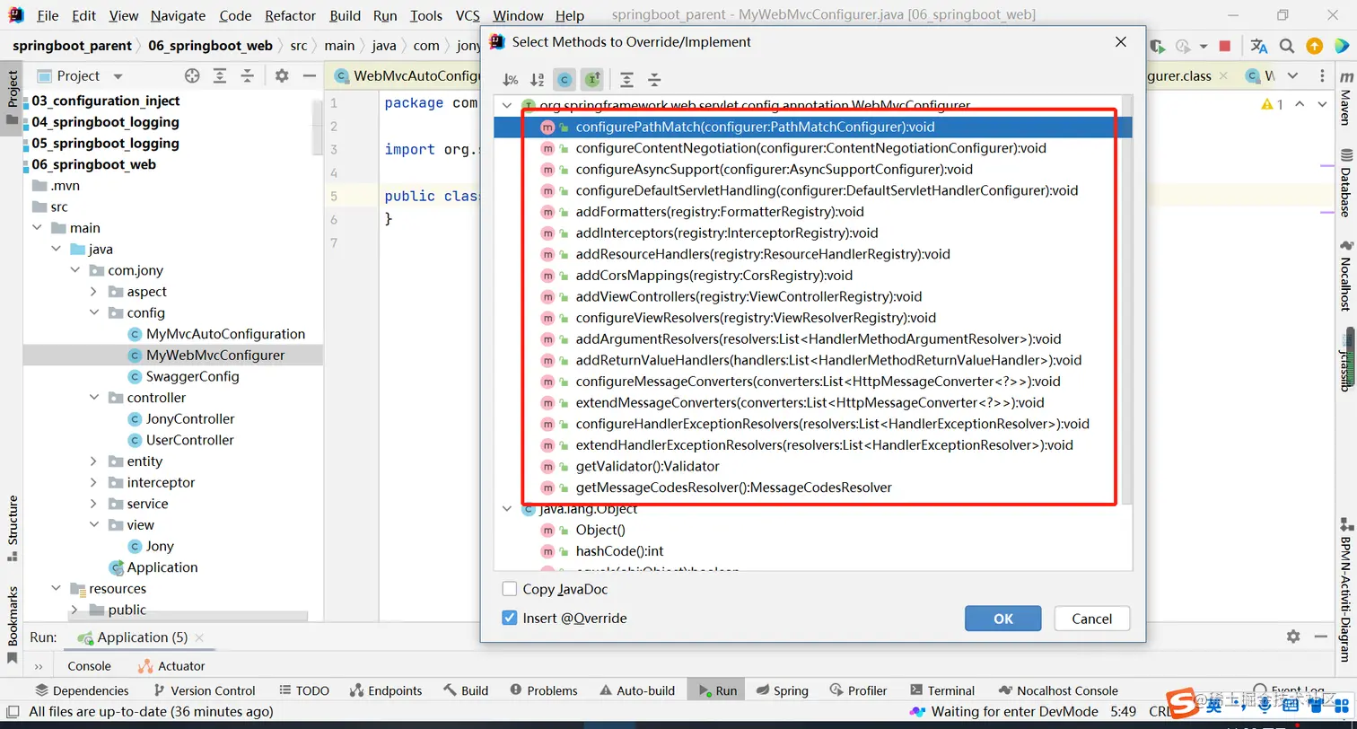Open the Bookmarks side panel
Viewport: 1357px width, 729px height.
point(13,625)
